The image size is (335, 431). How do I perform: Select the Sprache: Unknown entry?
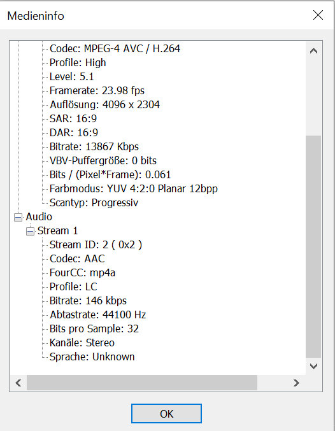click(92, 357)
